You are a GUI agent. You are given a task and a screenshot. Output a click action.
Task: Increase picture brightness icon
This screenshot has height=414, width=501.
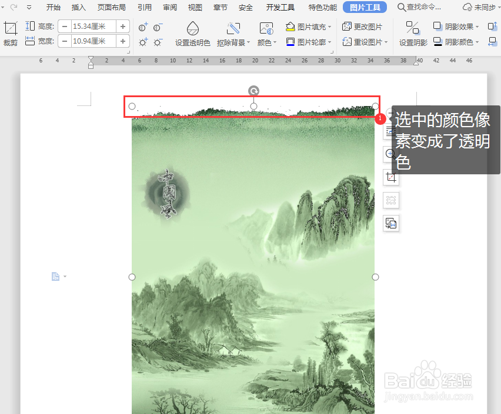pos(143,42)
